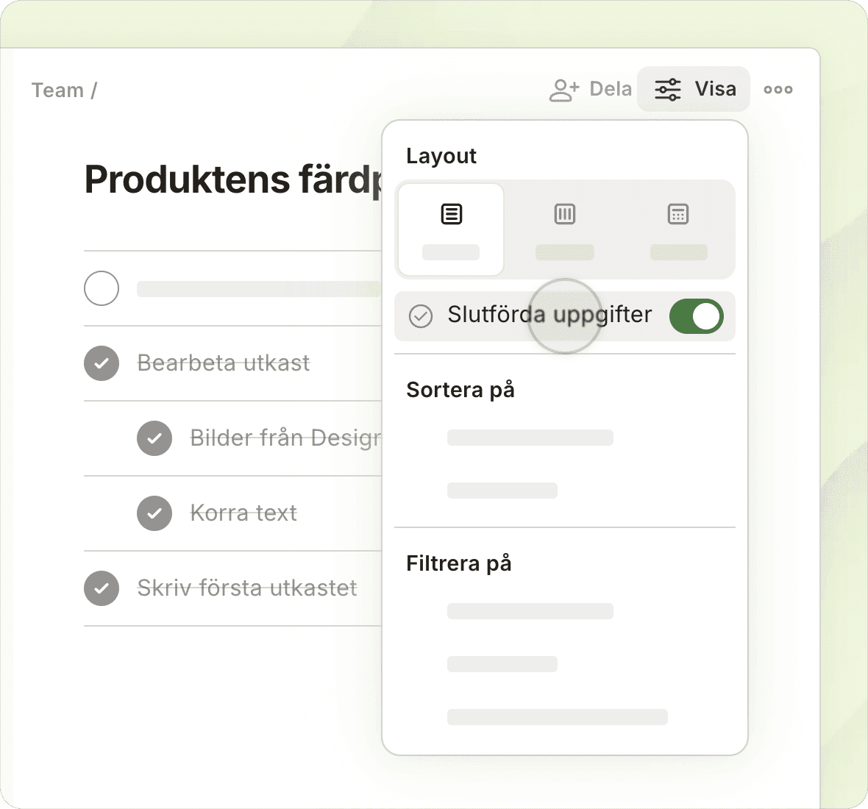Click the checkmark icon beside Slutförda uppgifter
868x809 pixels.
click(x=421, y=316)
